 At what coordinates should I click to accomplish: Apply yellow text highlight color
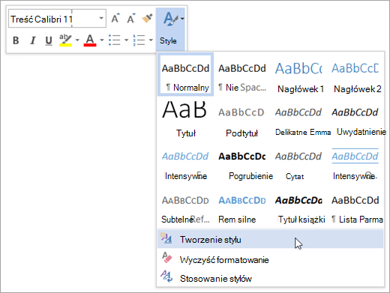click(x=65, y=40)
